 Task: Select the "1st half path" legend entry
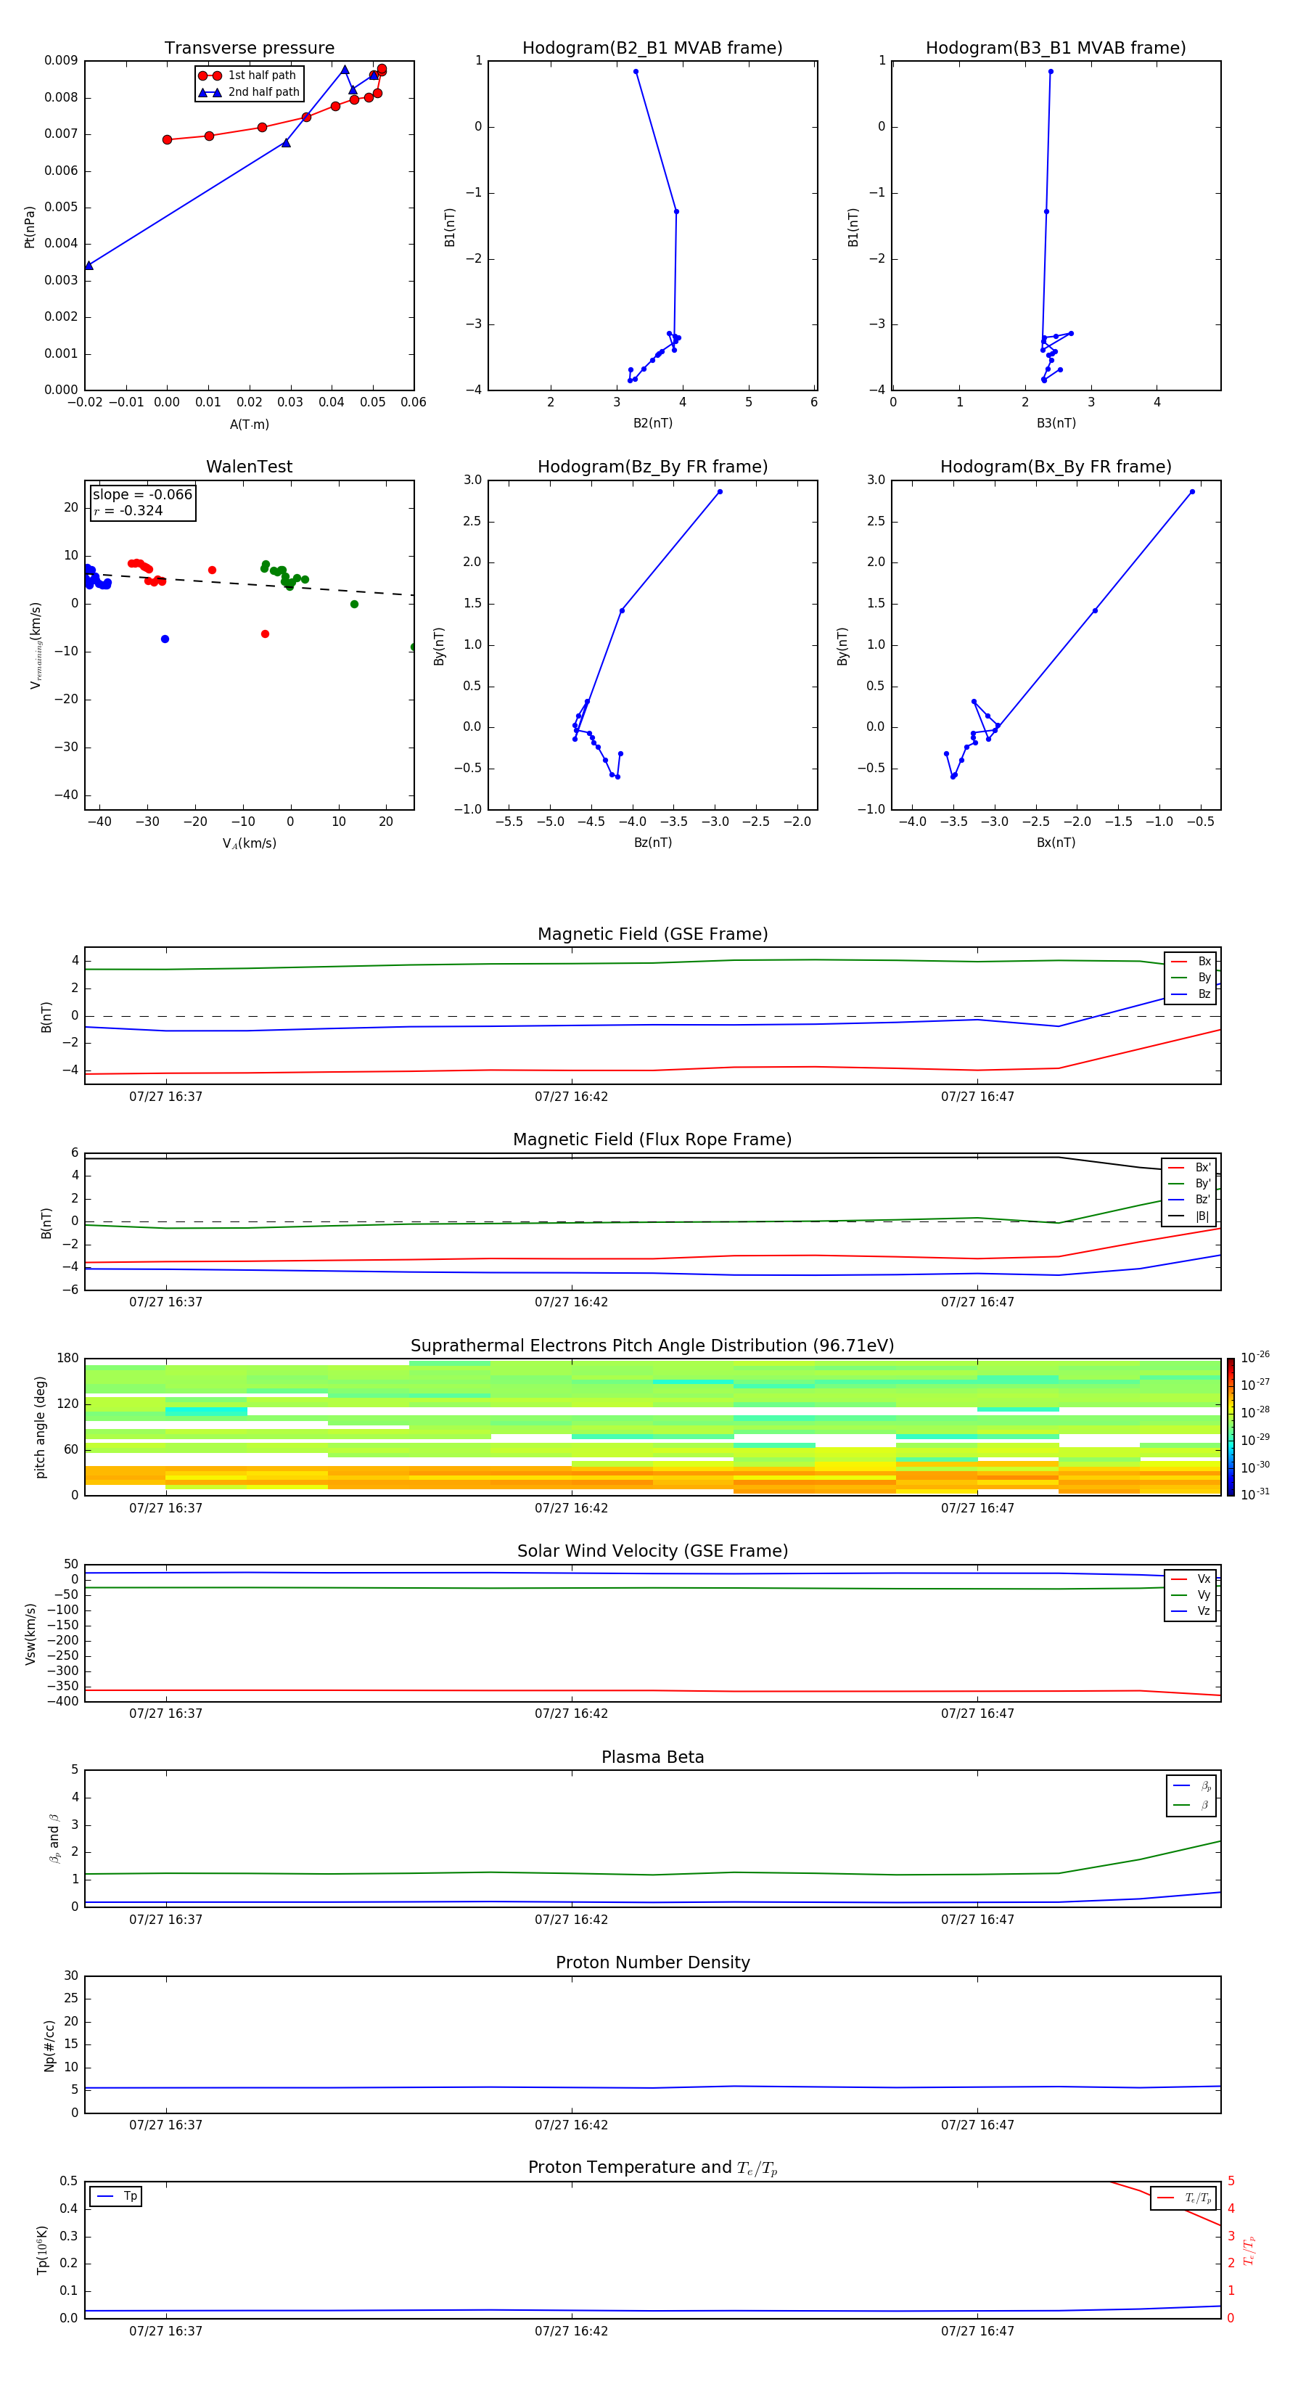pos(247,75)
